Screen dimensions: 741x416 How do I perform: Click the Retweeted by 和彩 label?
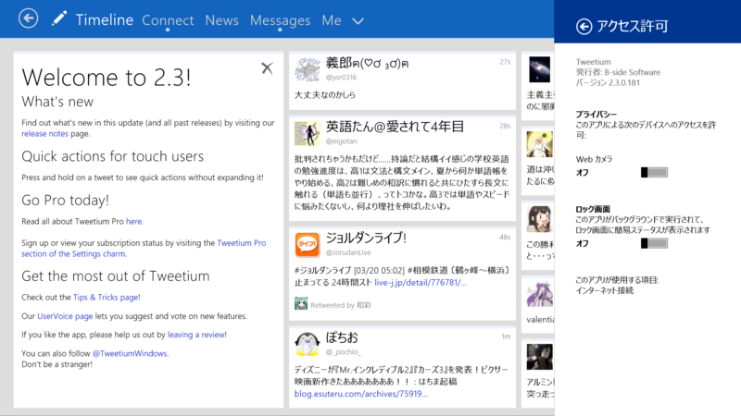(341, 305)
